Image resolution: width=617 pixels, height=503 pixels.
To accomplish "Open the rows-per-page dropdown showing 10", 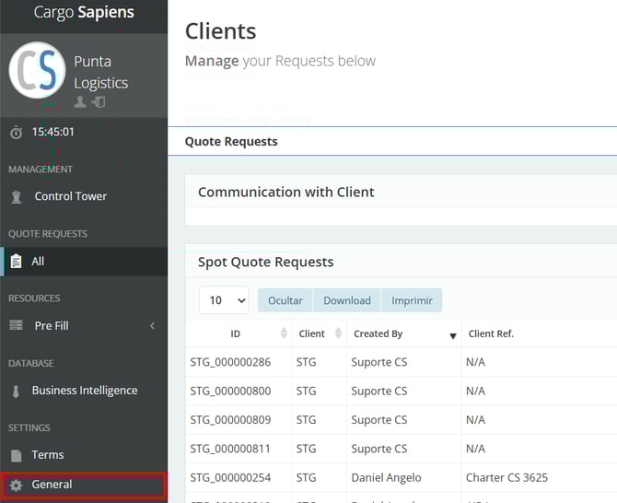I will point(224,300).
